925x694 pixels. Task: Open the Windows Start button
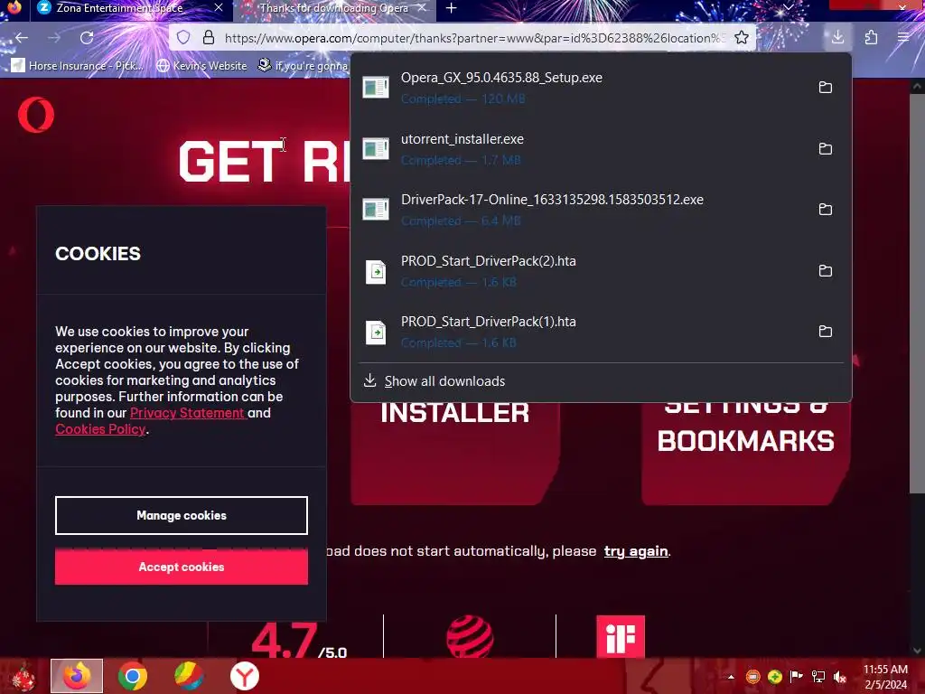(x=23, y=676)
